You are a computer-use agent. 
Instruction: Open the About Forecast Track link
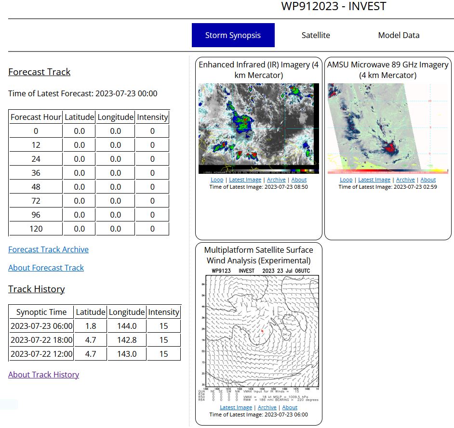[x=46, y=268]
